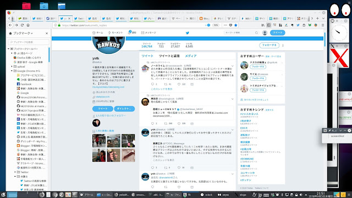The image size is (352, 198).
Task: Show this thread link under first tweet
Action: (162, 89)
